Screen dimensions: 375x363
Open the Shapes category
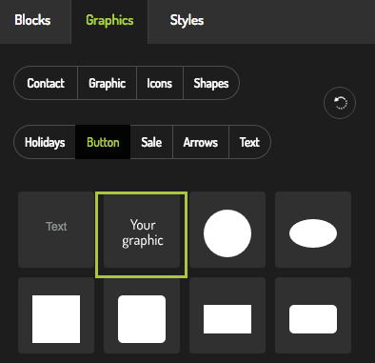coord(211,83)
